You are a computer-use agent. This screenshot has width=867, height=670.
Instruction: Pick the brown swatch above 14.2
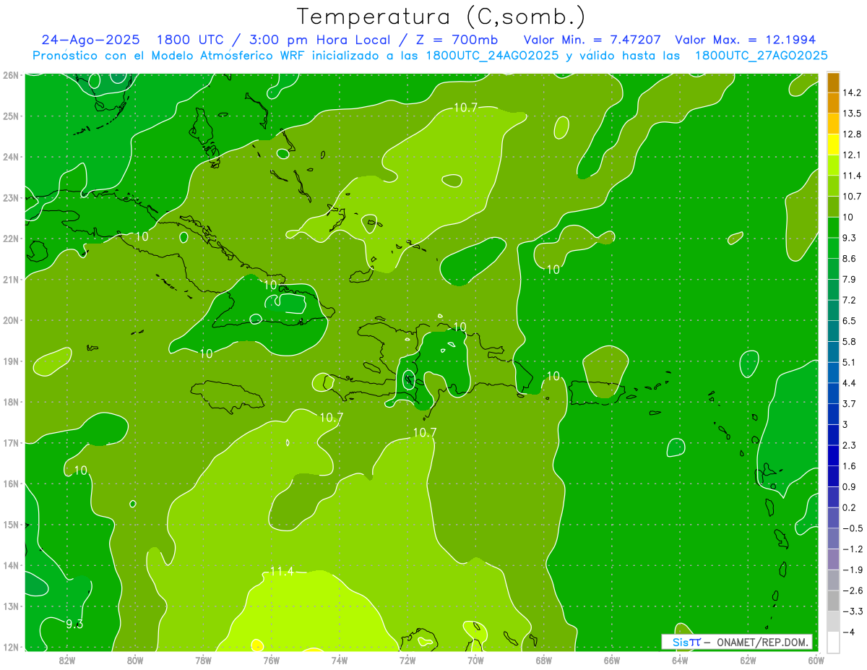834,82
